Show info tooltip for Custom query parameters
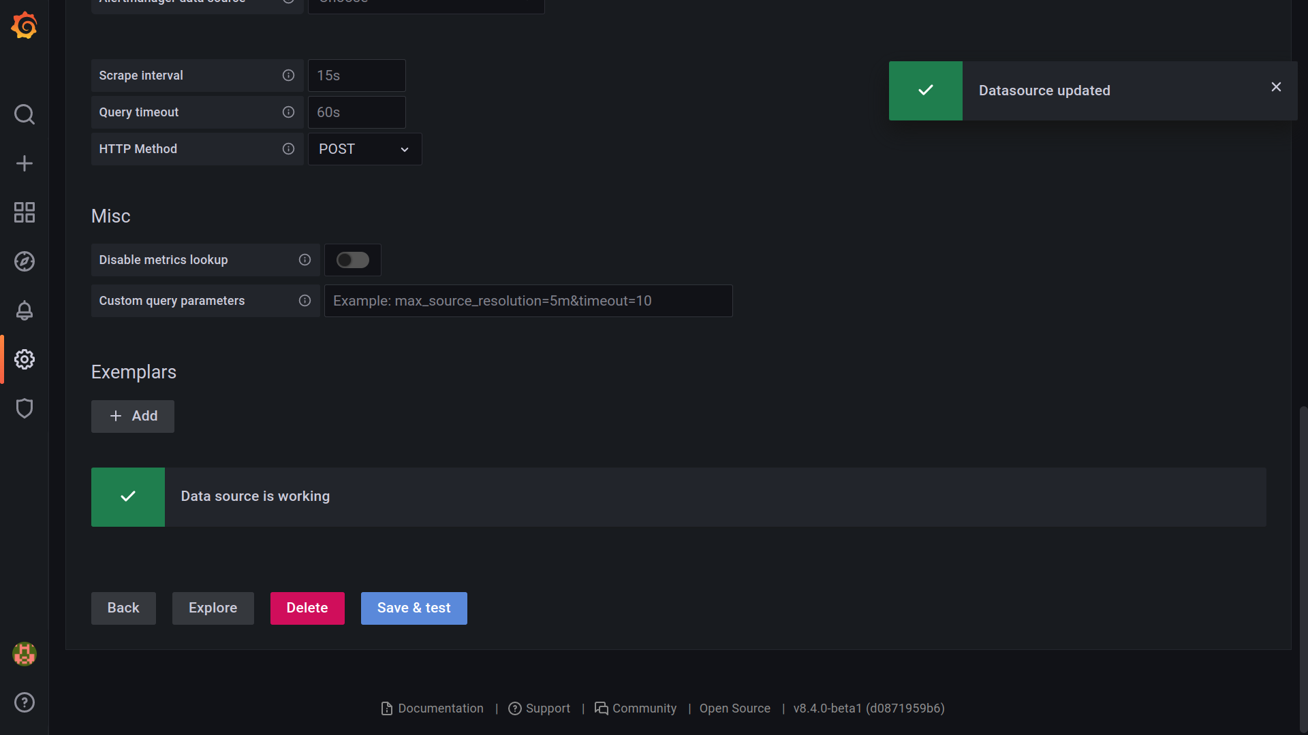This screenshot has width=1308, height=735. coord(305,301)
